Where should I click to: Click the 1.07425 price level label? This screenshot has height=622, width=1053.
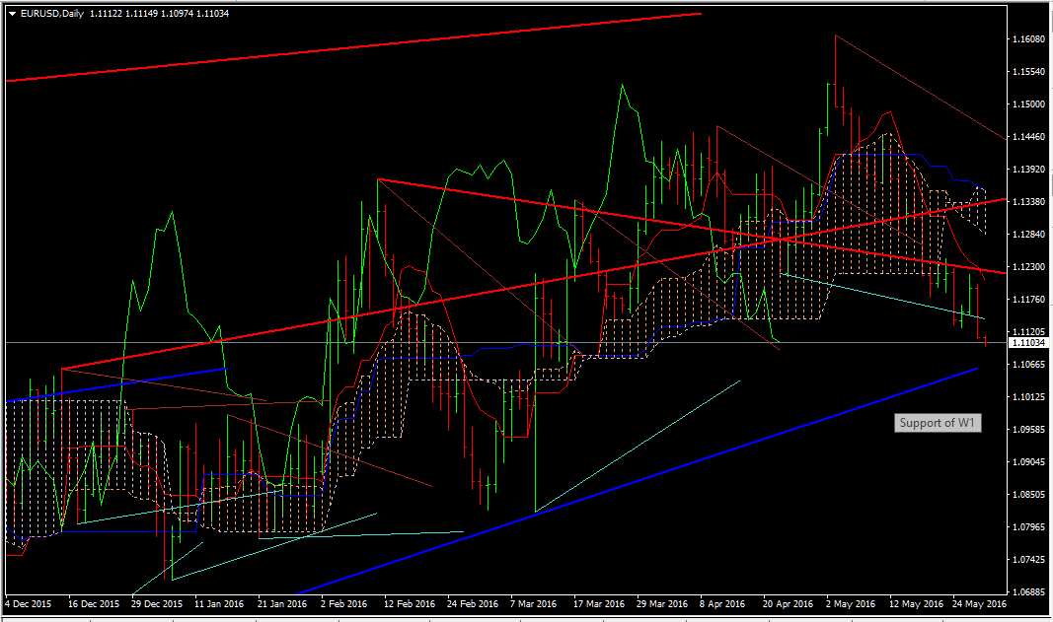tap(1029, 560)
